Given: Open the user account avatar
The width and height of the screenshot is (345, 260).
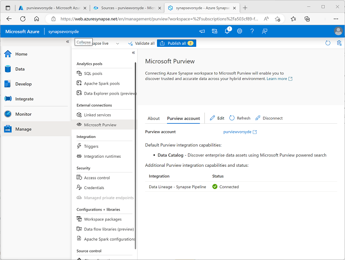Looking at the screenshot, I should tap(338, 31).
